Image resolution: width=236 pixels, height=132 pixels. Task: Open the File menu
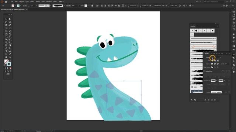pyautogui.click(x=12, y=1)
